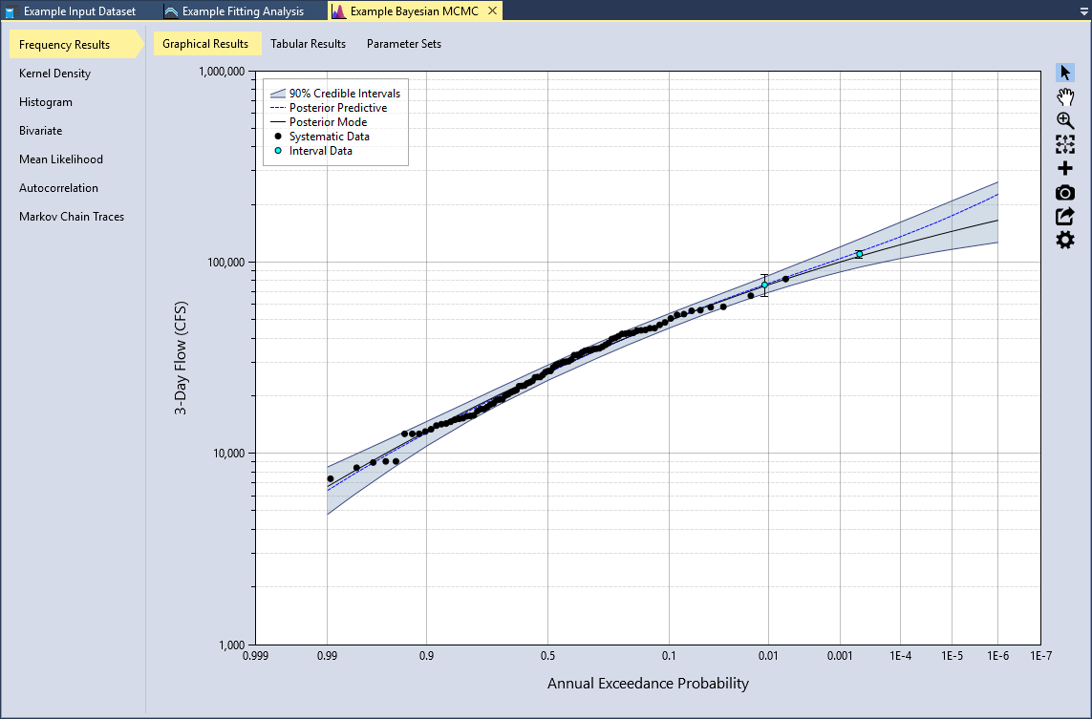This screenshot has width=1092, height=719.
Task: Activate the hand pan tool
Action: (x=1064, y=95)
